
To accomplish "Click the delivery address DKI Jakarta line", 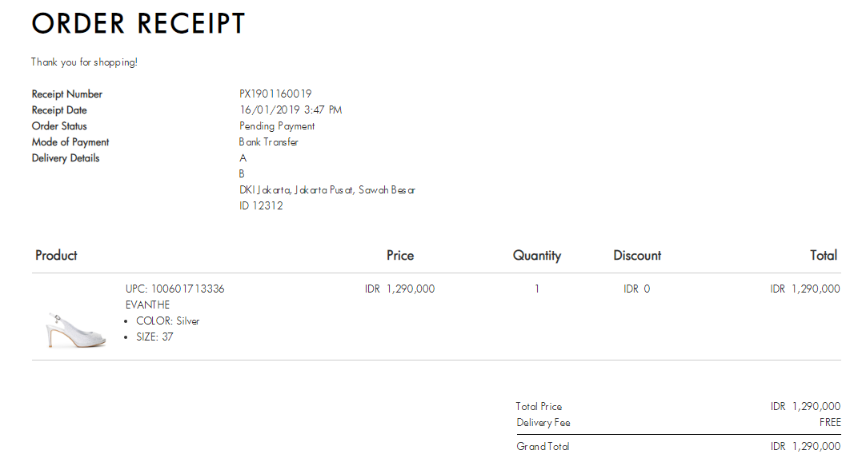I will [x=327, y=189].
